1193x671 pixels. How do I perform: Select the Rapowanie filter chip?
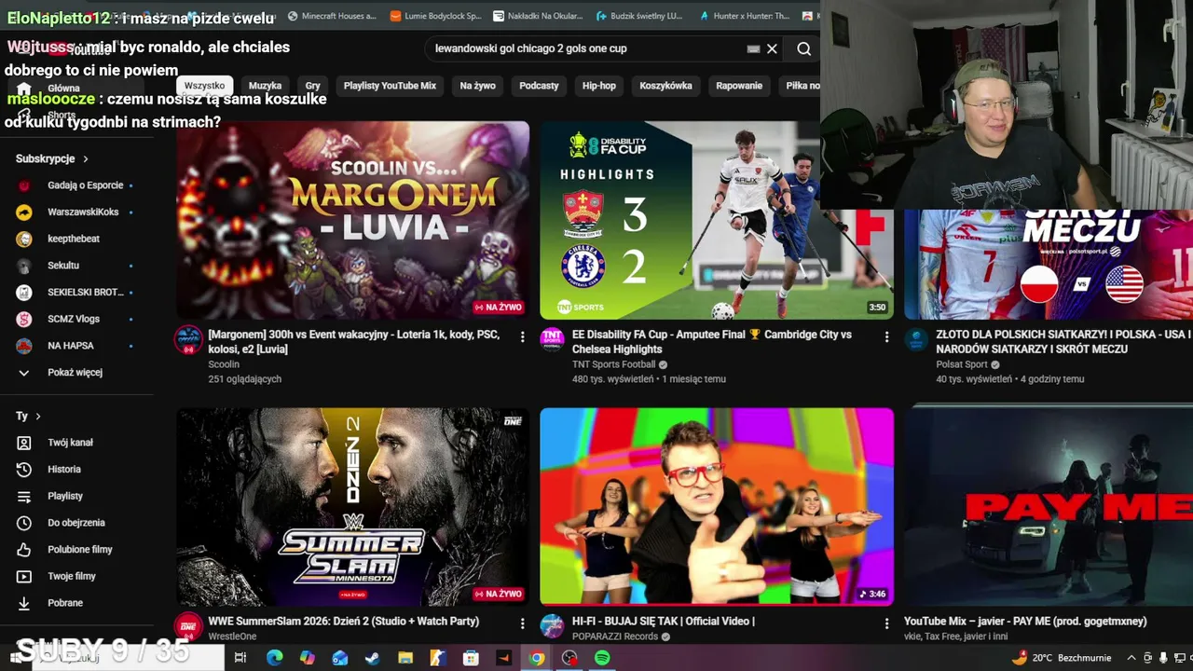coord(739,86)
